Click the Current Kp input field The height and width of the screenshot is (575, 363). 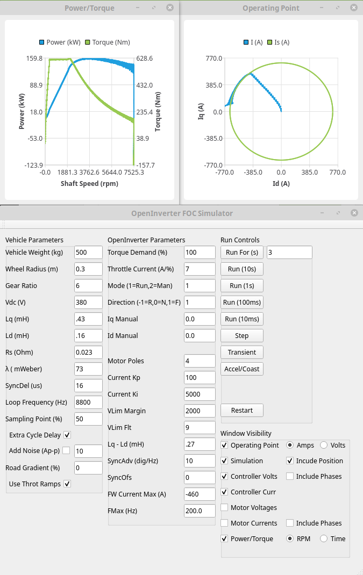(x=200, y=377)
